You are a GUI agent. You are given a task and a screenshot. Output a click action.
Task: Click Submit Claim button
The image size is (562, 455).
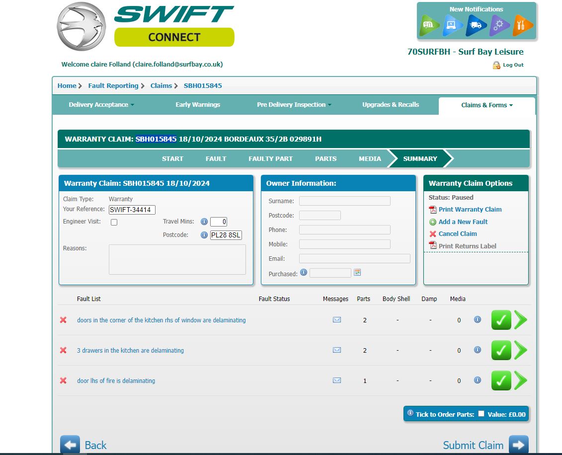485,445
